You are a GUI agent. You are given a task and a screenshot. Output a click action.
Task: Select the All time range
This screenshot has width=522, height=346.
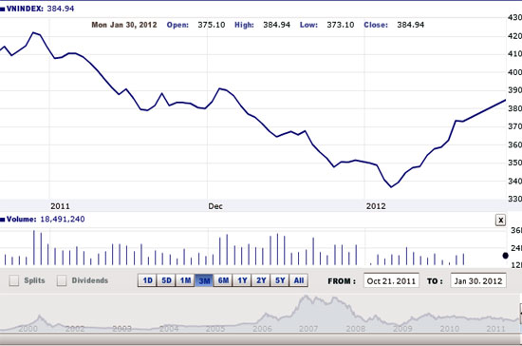[299, 280]
